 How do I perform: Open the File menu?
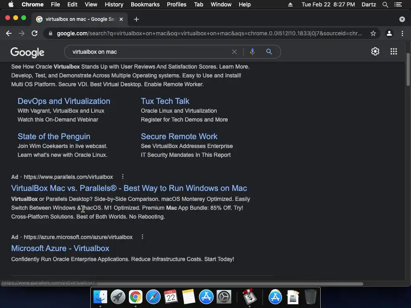55,4
